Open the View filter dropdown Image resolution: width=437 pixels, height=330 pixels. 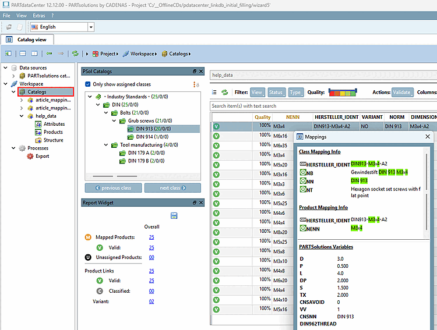257,92
